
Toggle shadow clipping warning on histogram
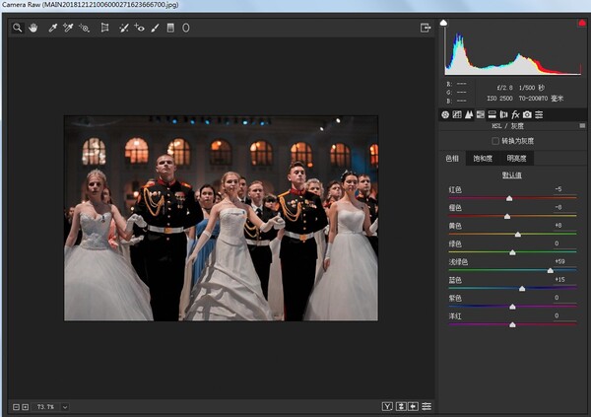coord(443,23)
